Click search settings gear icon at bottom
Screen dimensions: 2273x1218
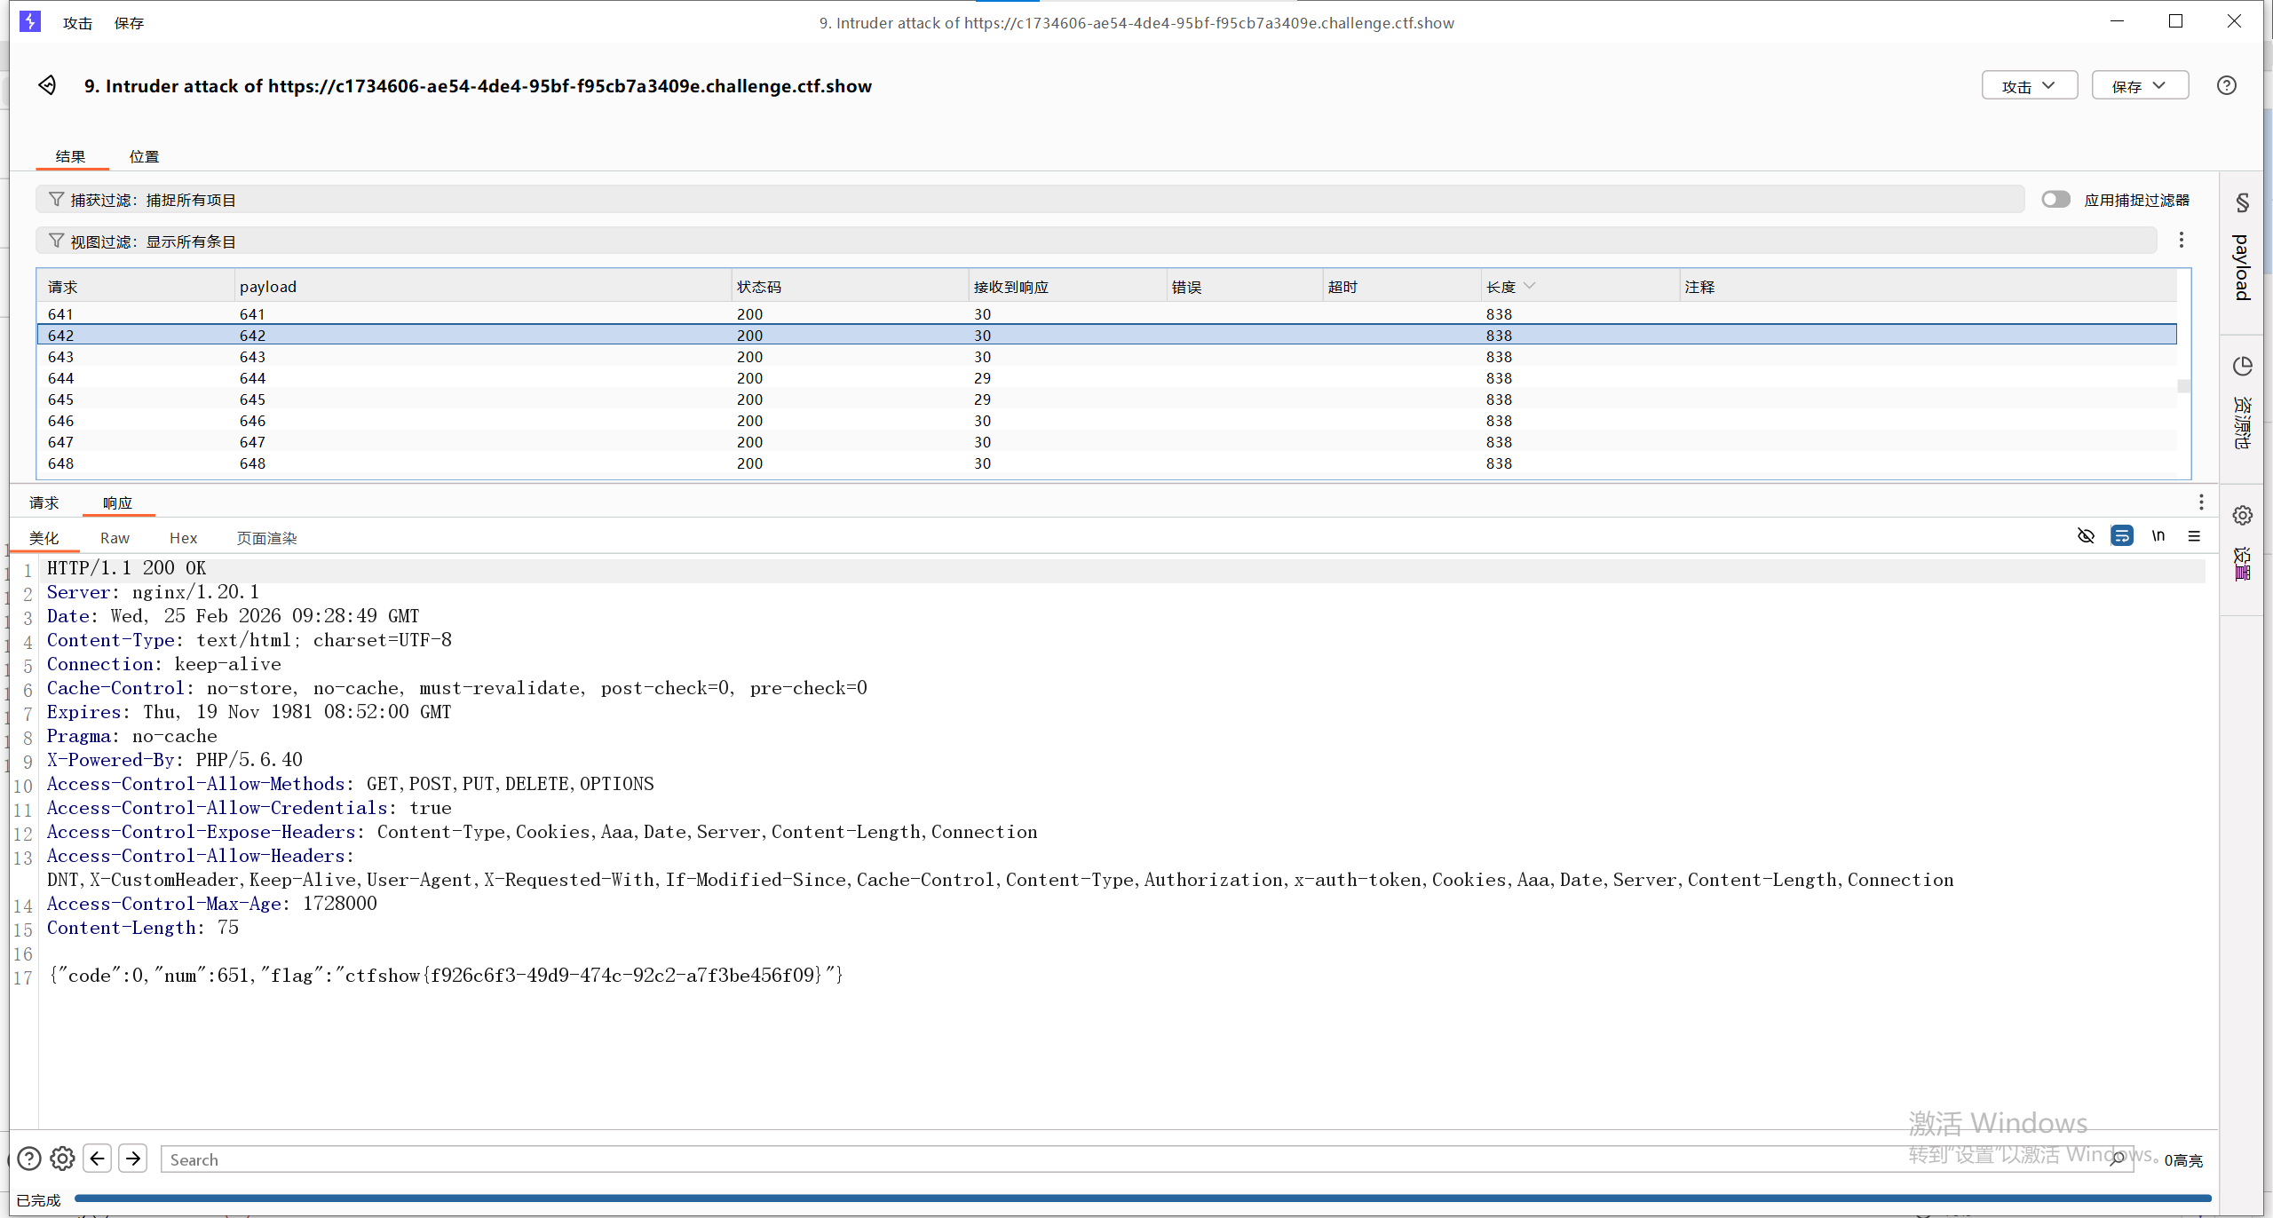point(62,1159)
